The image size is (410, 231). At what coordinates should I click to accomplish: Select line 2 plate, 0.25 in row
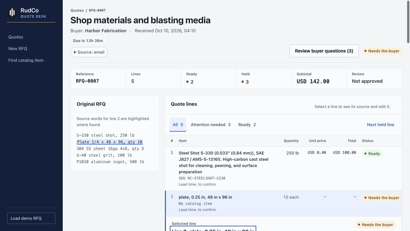click(283, 203)
